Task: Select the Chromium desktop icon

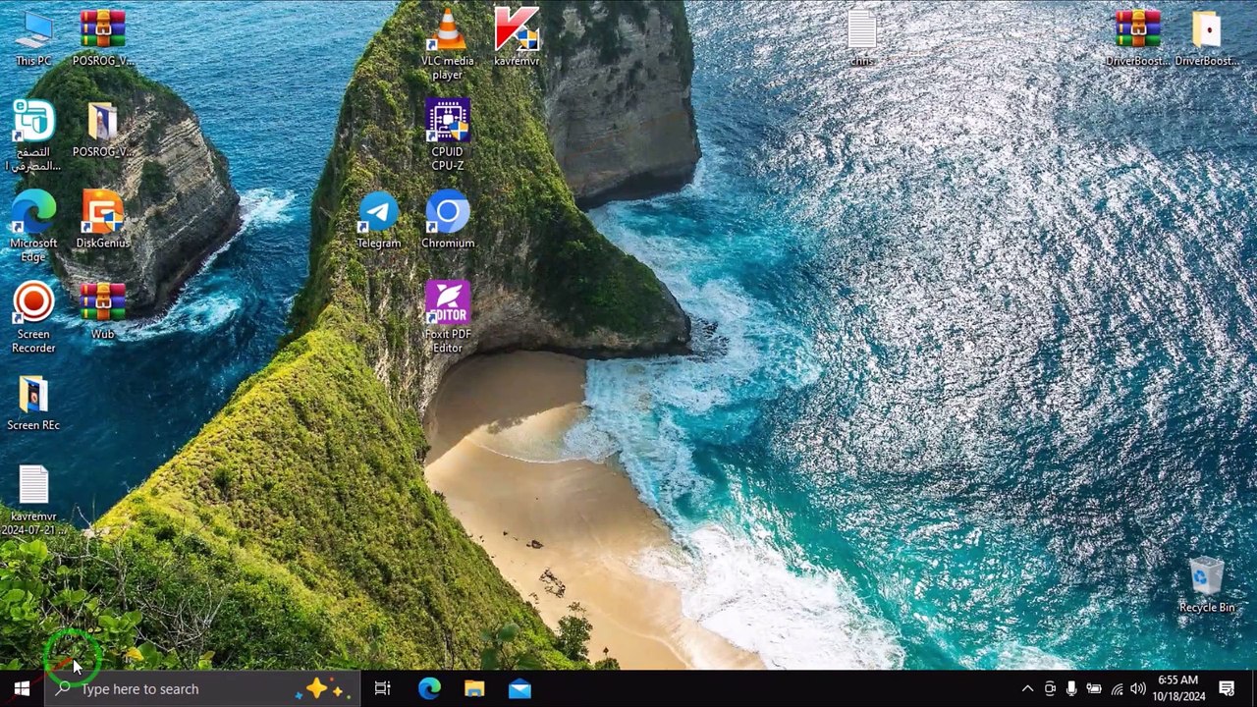Action: (x=448, y=220)
